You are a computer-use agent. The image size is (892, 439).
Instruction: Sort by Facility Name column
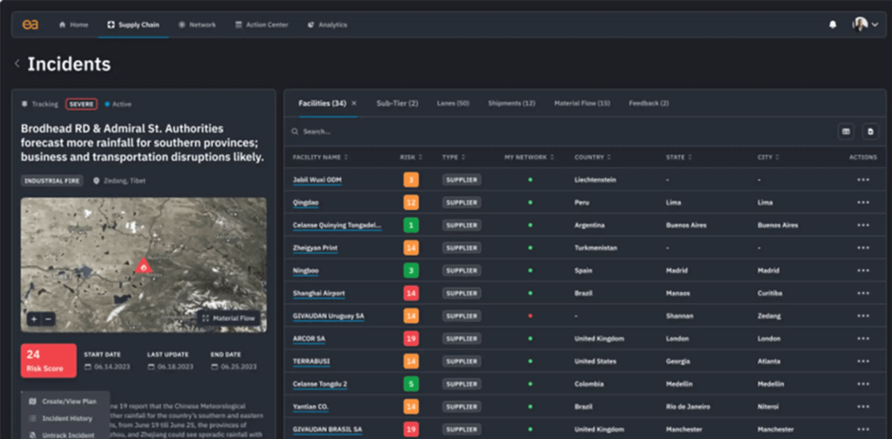pyautogui.click(x=320, y=157)
